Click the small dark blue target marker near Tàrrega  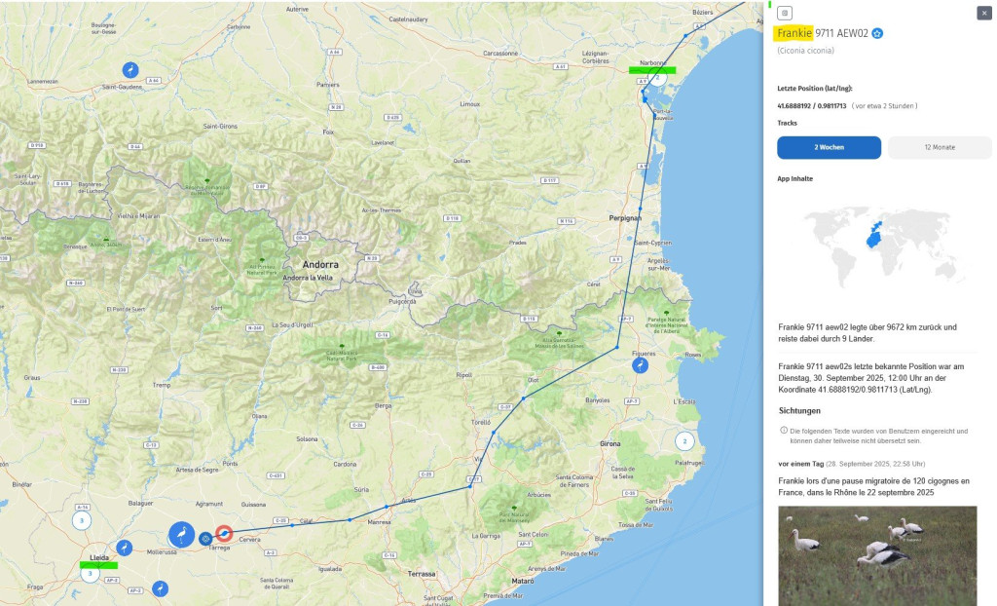point(204,538)
